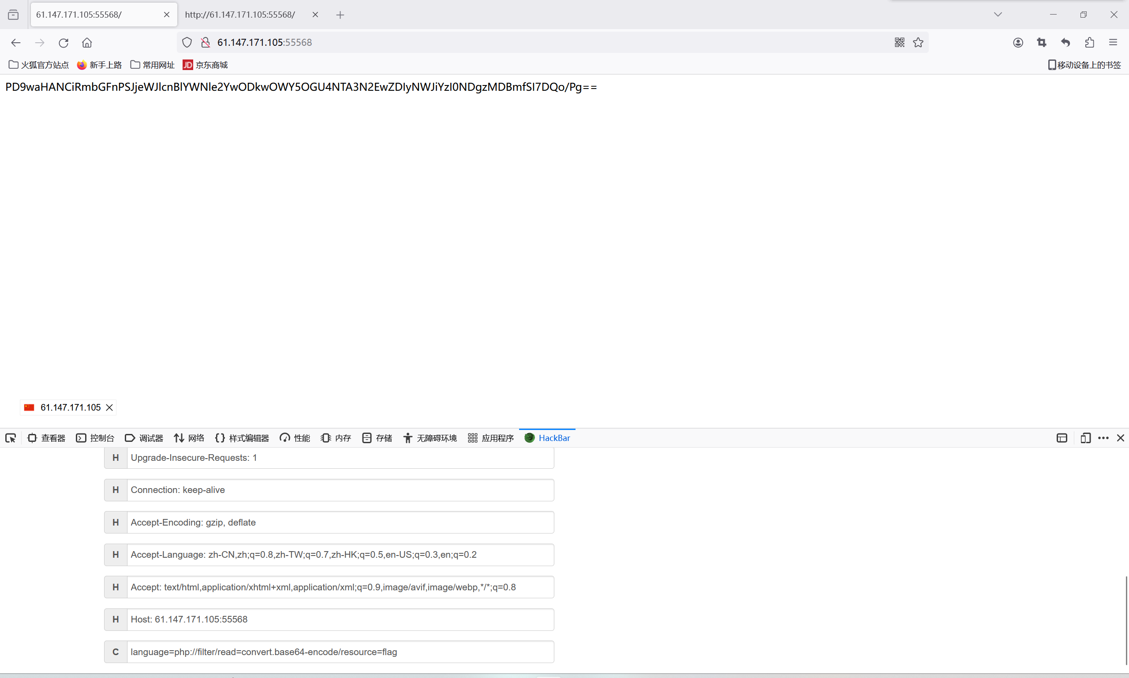Screen dimensions: 1129x678
Task: Toggle the Connection header entry in HackBar
Action: tap(115, 490)
